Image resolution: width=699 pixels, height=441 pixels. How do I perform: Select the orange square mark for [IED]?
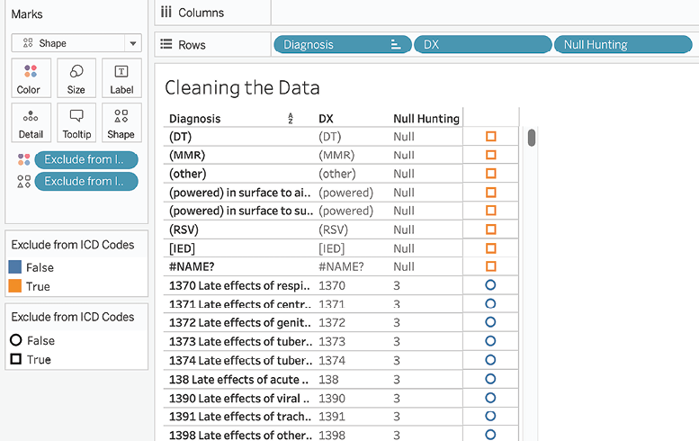coord(491,247)
